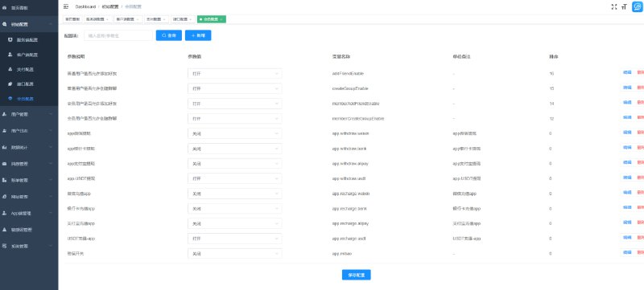Open value dropdown for app.withdraw.usdt row

click(x=235, y=178)
